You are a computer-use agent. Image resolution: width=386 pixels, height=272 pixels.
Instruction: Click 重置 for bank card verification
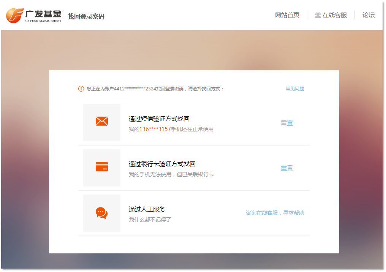[287, 168]
